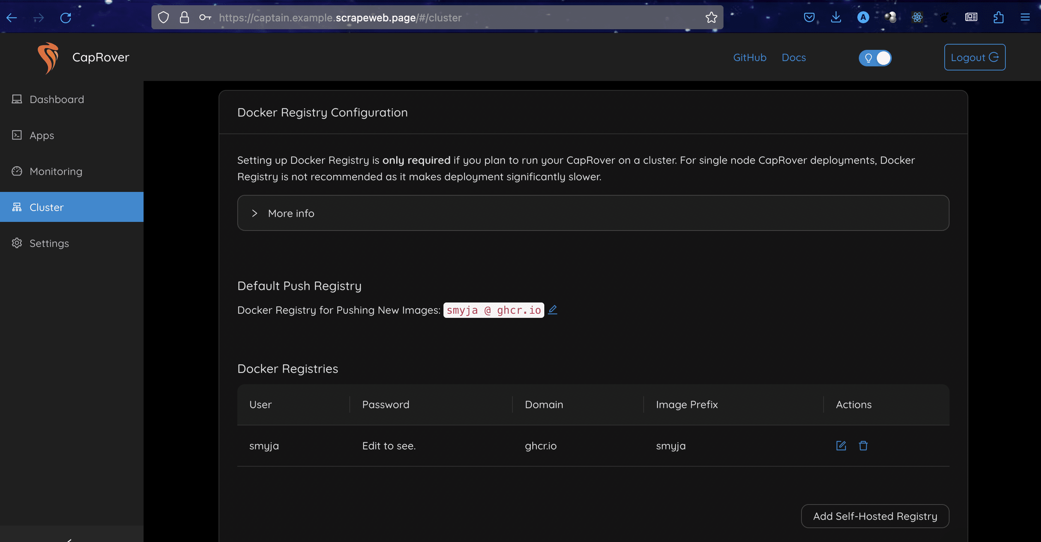Expand the More info panel
This screenshot has width=1041, height=542.
[x=291, y=213]
